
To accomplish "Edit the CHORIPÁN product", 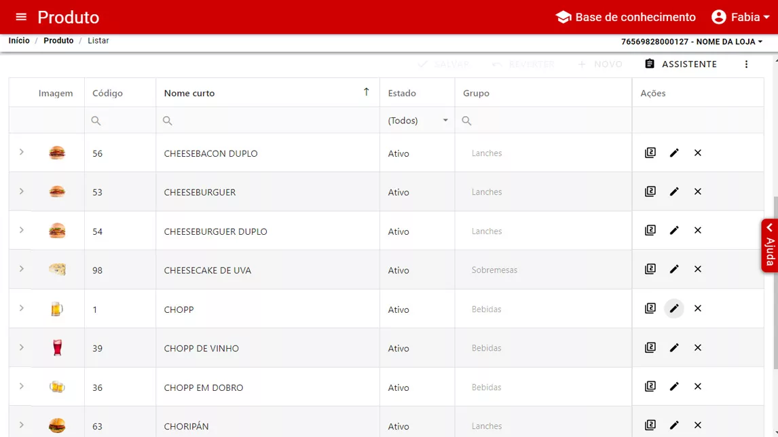I will click(x=674, y=425).
